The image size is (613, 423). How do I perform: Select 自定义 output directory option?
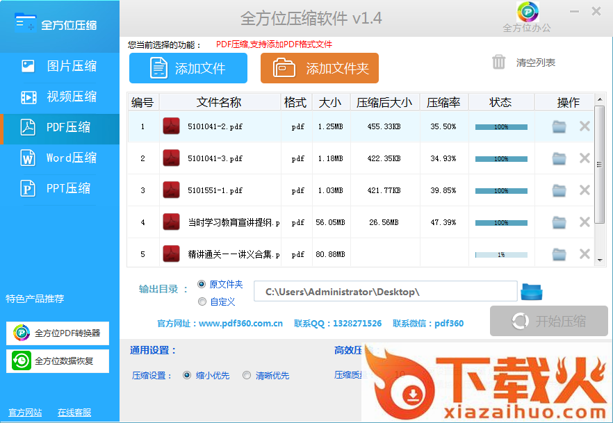202,301
